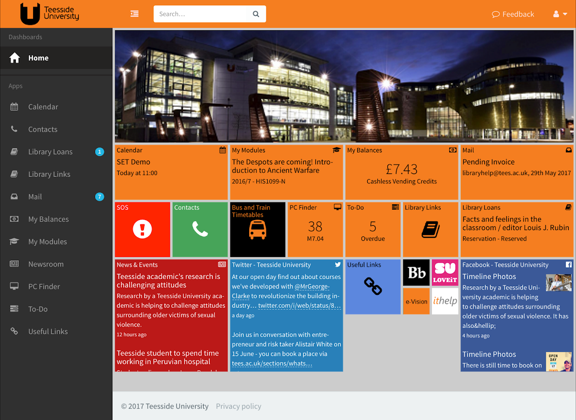
Task: Open Mail with 7 unread in sidebar
Action: click(35, 197)
